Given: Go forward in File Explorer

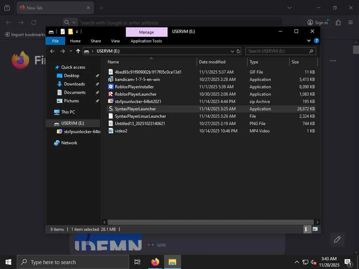Looking at the screenshot, I should [62, 51].
